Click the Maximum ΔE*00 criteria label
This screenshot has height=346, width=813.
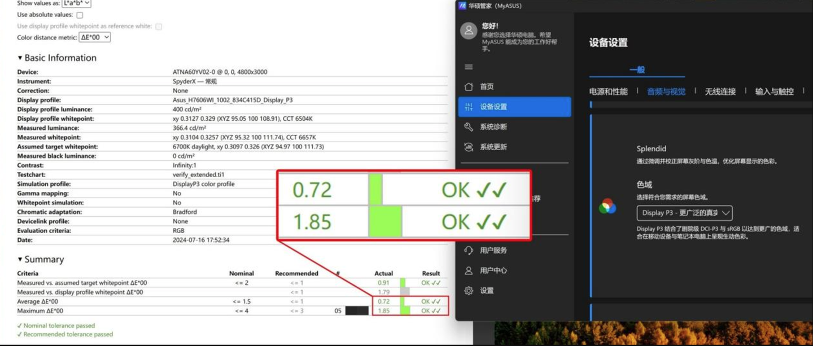point(40,311)
